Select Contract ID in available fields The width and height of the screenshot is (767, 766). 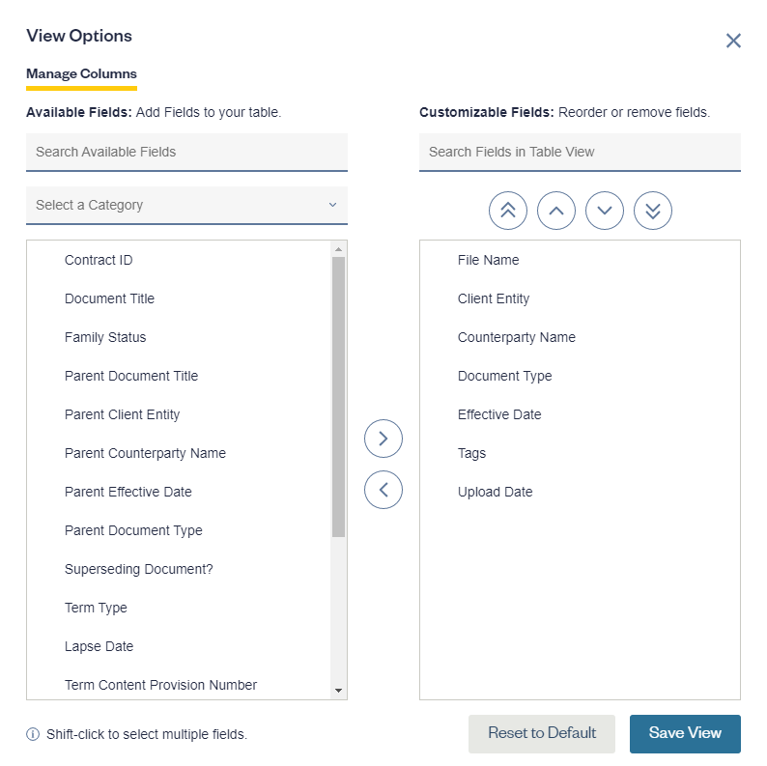[99, 260]
